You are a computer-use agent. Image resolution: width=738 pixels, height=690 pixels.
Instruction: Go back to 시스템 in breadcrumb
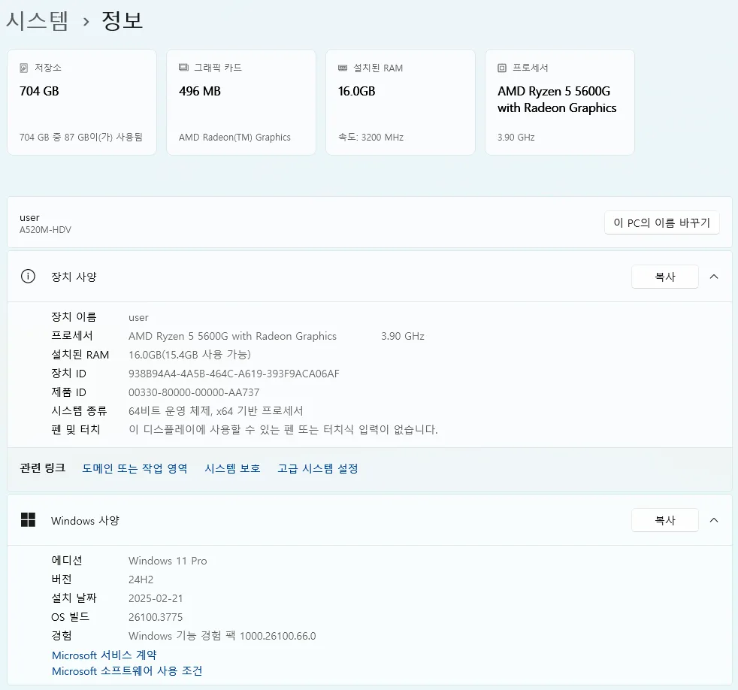pos(37,21)
